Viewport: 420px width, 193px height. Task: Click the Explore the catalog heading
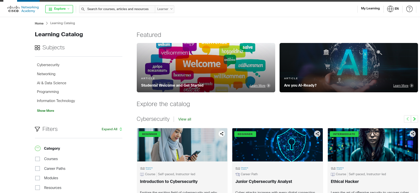(x=163, y=104)
